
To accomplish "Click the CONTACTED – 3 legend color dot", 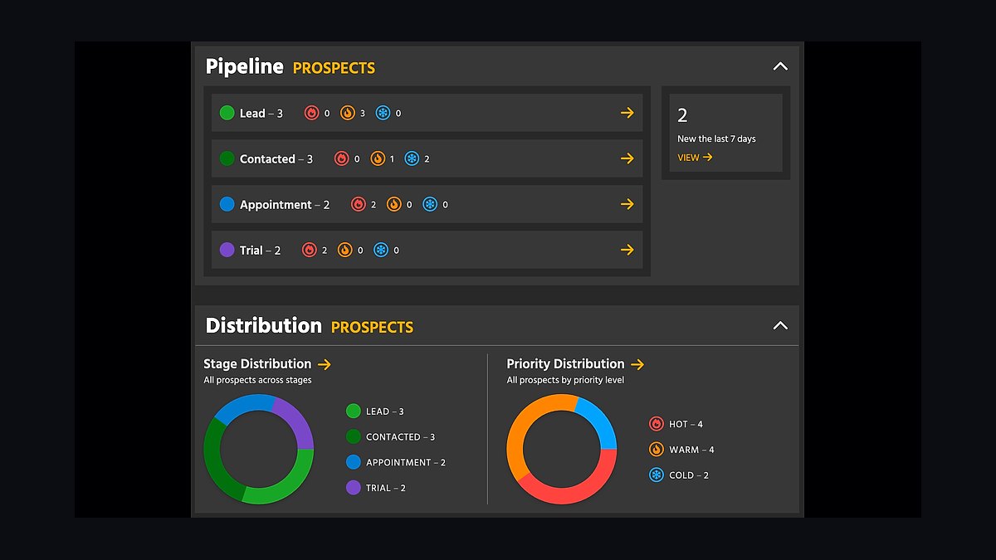I will click(x=353, y=437).
